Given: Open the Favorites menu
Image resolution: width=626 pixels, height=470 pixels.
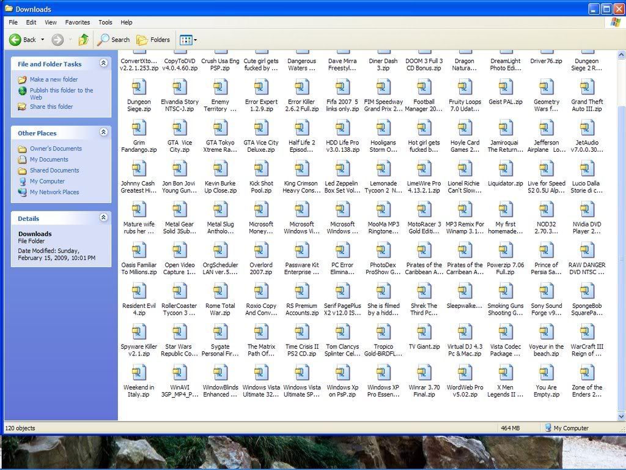Looking at the screenshot, I should coord(78,23).
